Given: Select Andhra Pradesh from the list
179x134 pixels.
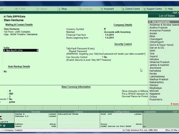Looking at the screenshot, I should [x=158, y=28].
